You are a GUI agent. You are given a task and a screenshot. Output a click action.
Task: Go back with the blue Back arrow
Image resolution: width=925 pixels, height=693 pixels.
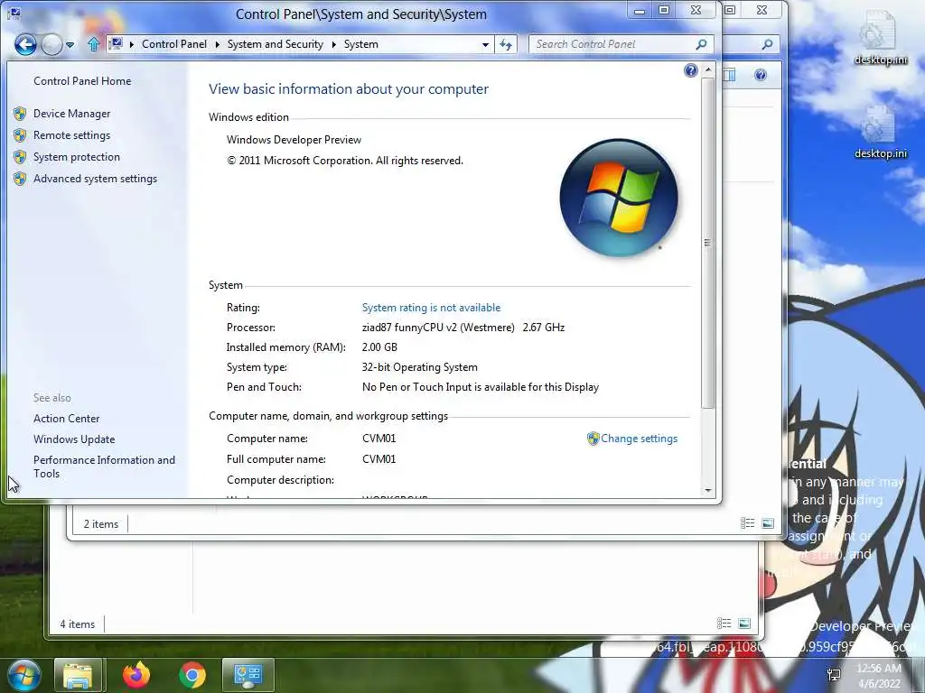25,44
